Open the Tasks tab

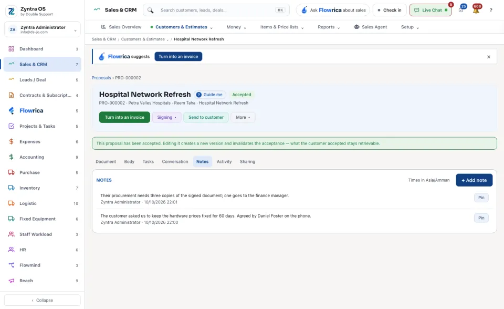[x=148, y=161]
